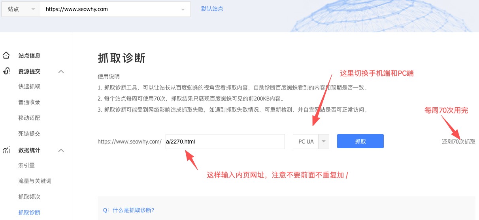479x220 pixels.
Task: Select 死链提交 in the sidebar
Action: point(29,134)
